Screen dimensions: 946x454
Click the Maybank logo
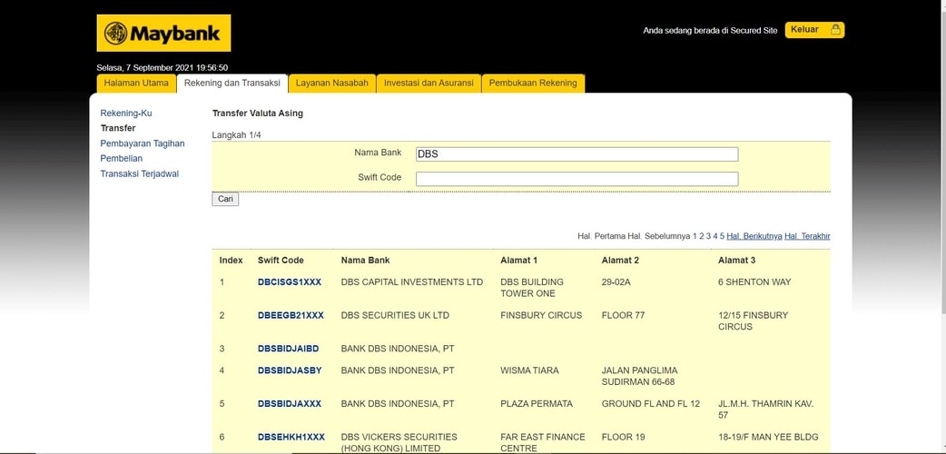click(x=163, y=34)
